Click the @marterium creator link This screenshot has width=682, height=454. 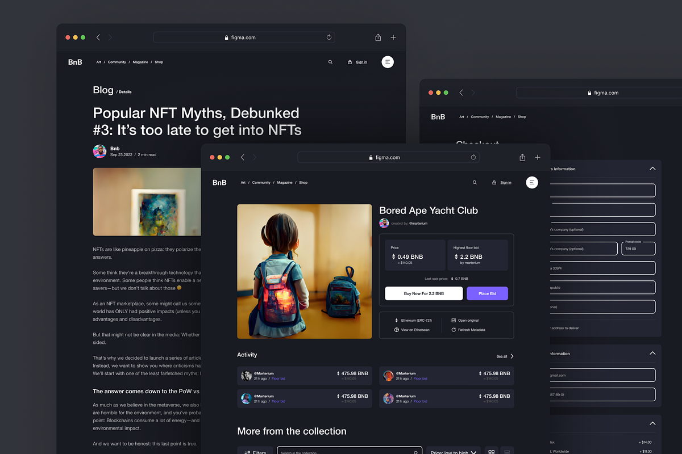click(418, 224)
